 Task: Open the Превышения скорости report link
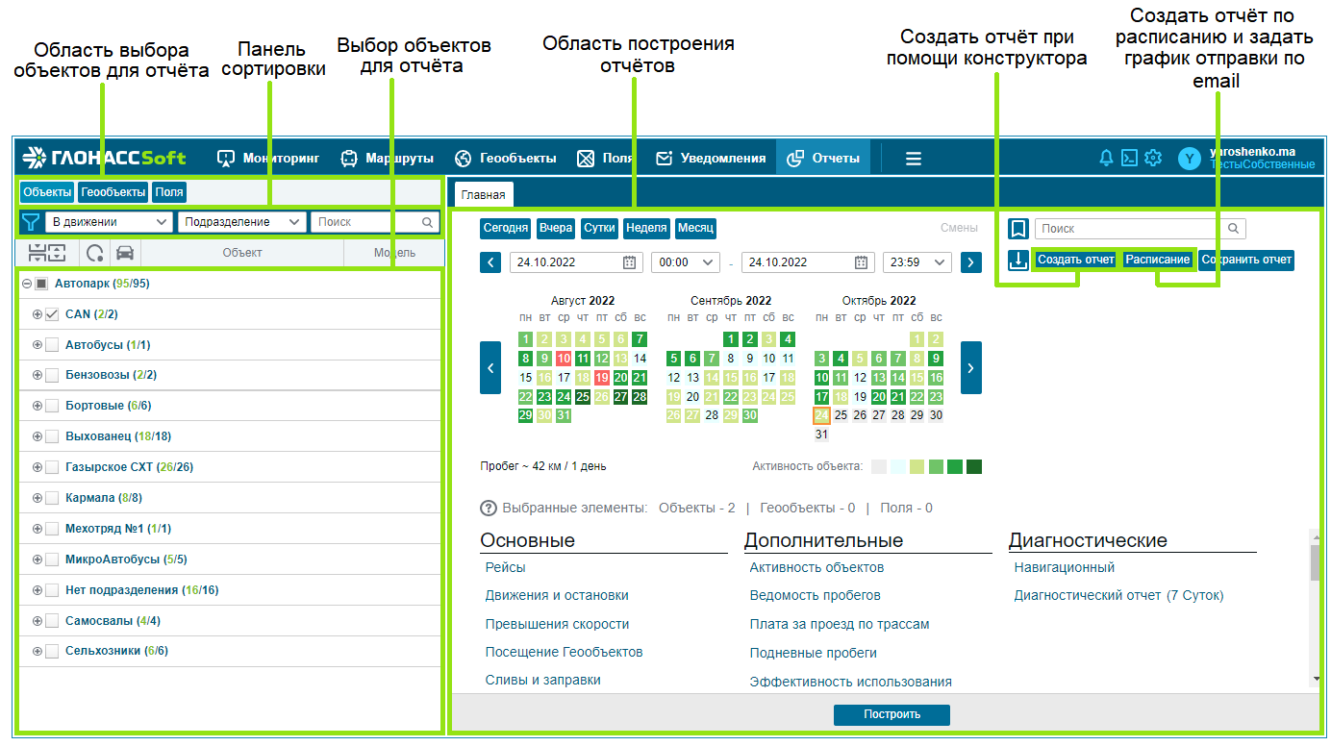[x=557, y=624]
